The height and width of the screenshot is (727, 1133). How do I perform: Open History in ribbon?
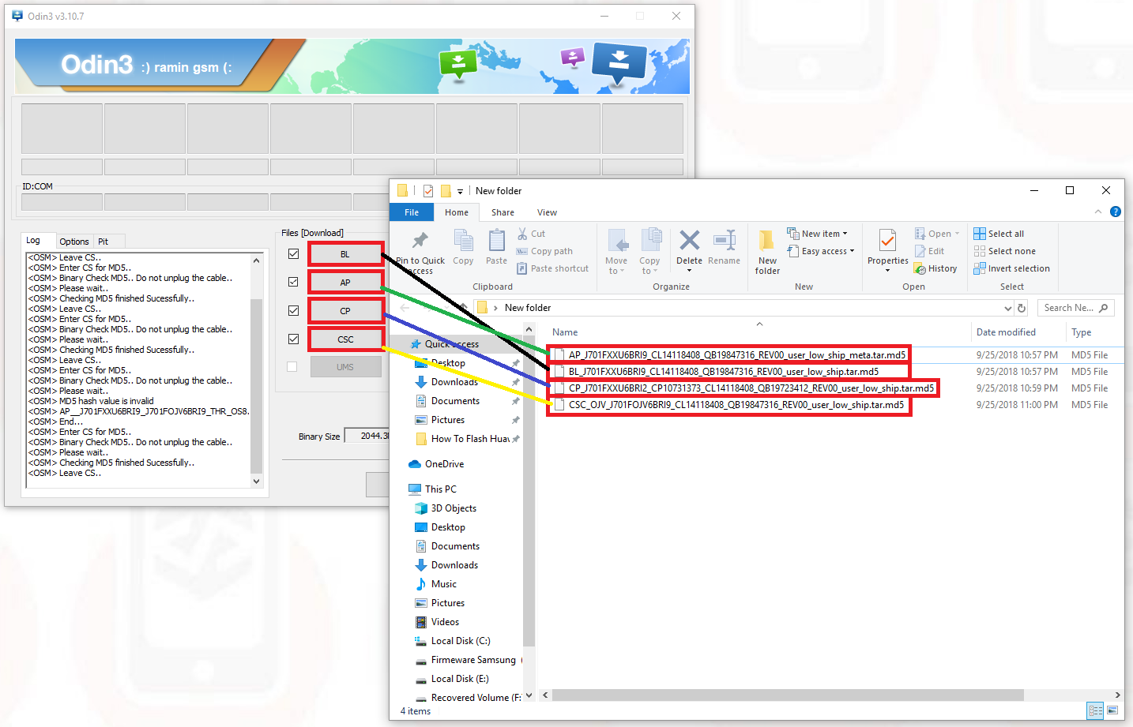(935, 268)
